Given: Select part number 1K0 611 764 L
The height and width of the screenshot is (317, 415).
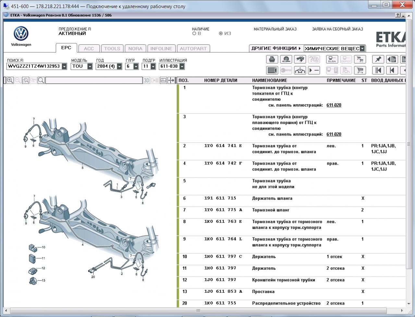Looking at the screenshot, I should [x=223, y=239].
